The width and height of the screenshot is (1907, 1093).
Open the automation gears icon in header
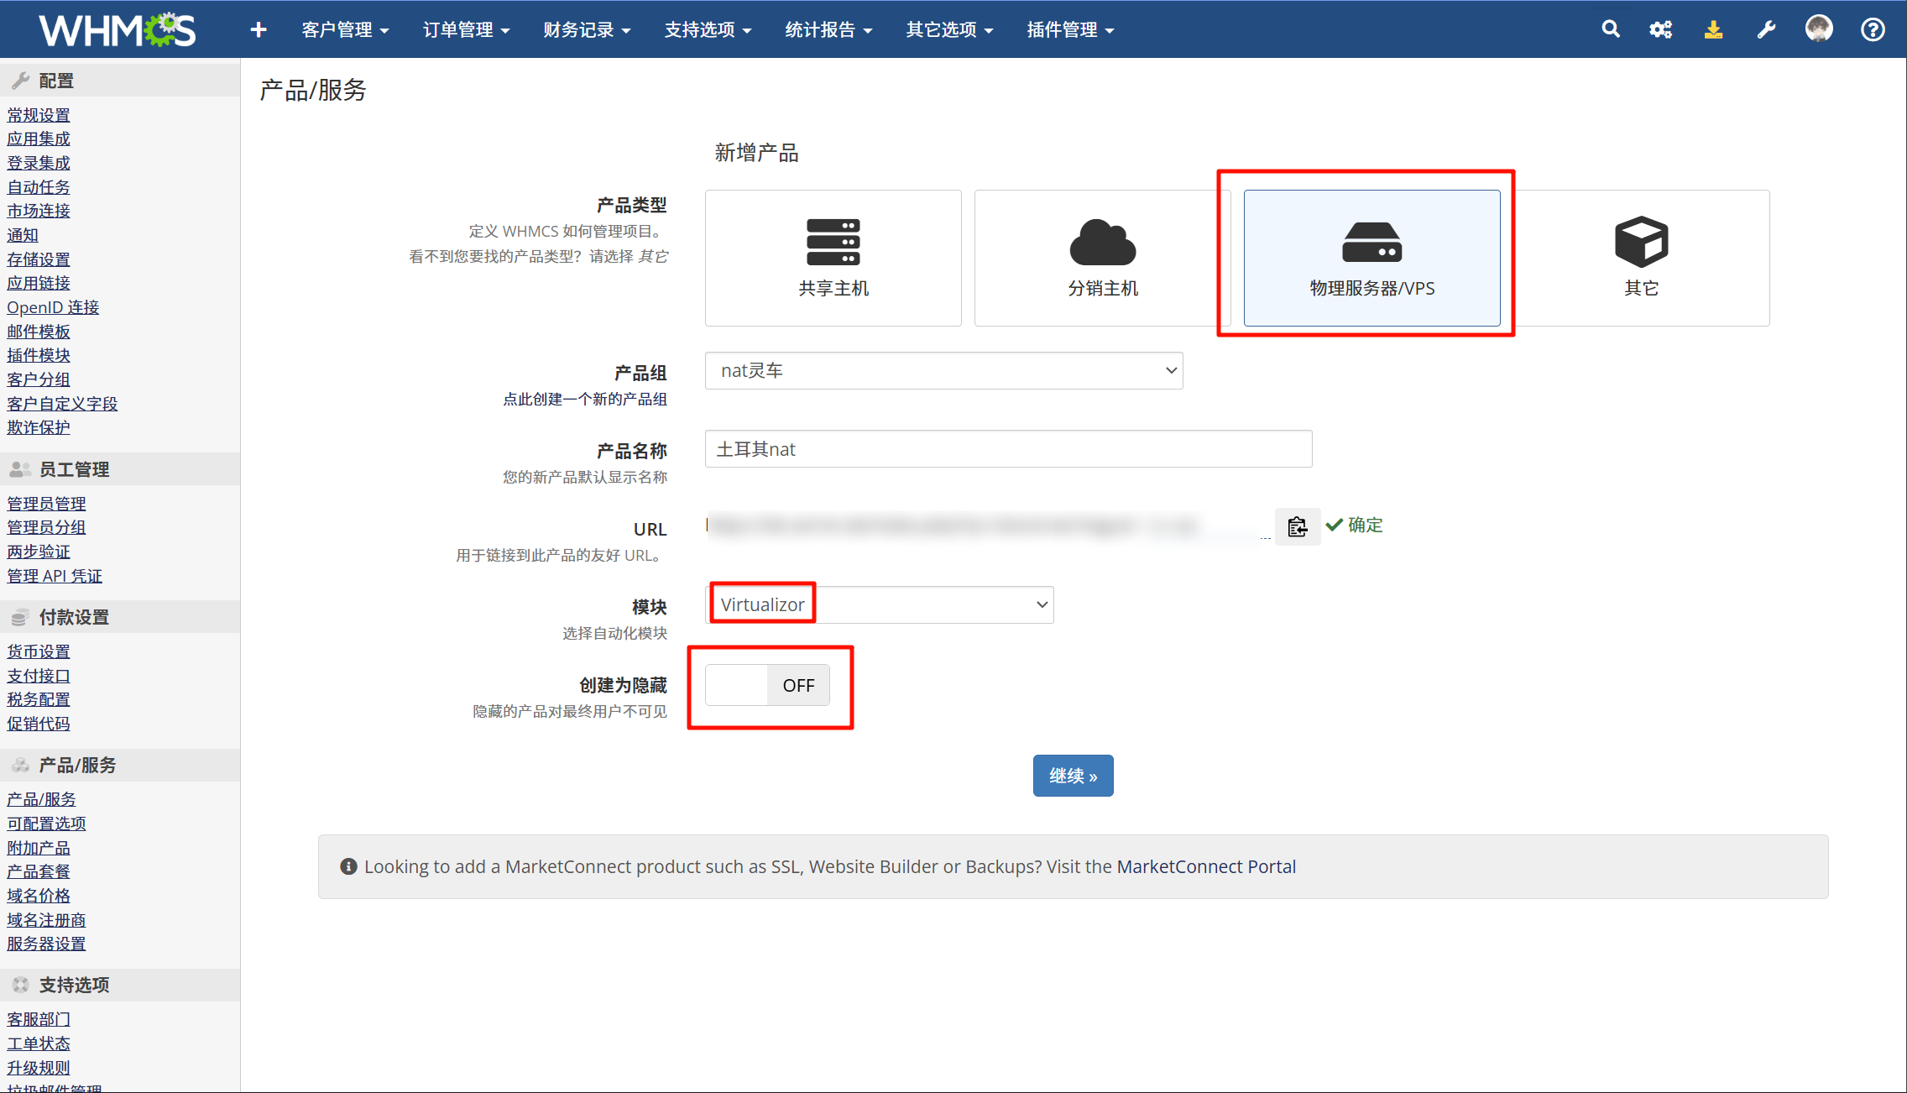tap(1660, 29)
